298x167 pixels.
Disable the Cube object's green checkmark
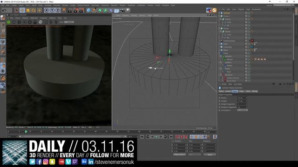tap(249, 44)
